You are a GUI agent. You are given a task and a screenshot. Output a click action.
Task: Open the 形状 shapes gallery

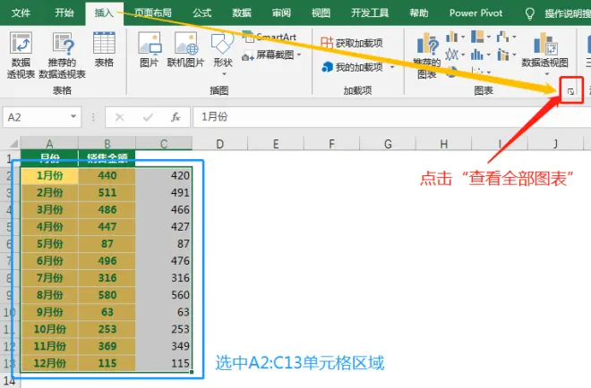pyautogui.click(x=222, y=53)
